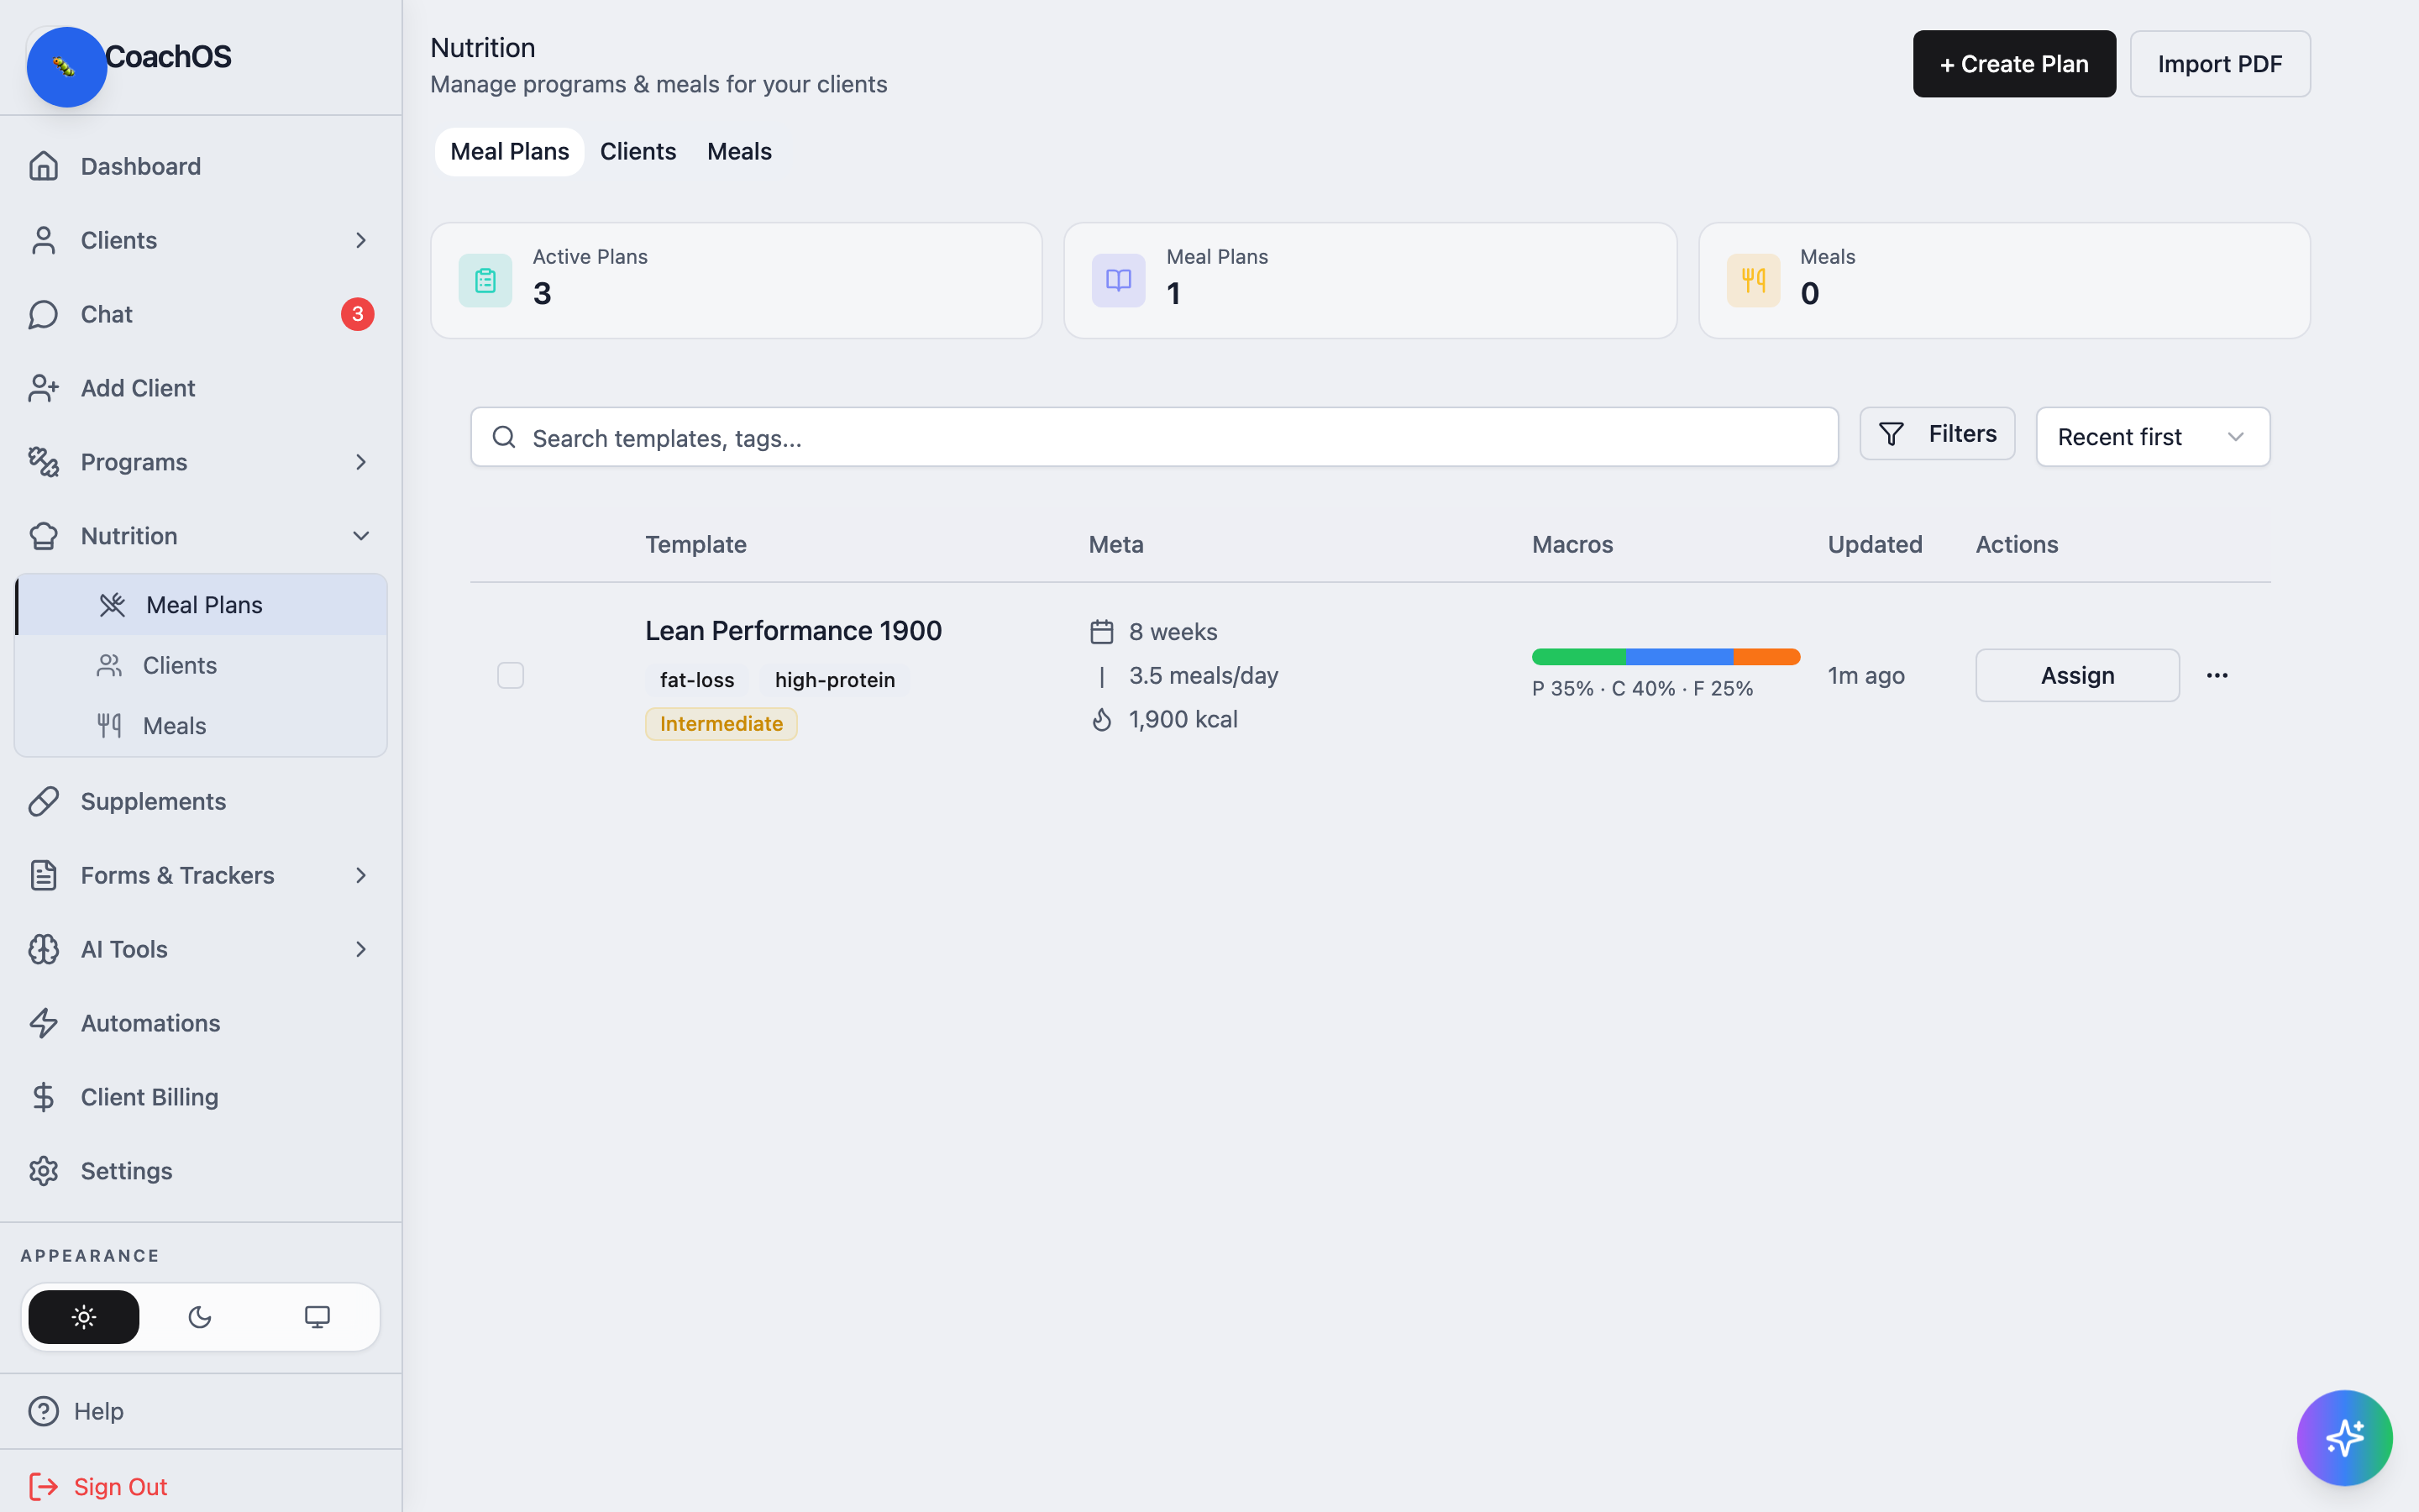The height and width of the screenshot is (1512, 2419).
Task: Click the Create Plan button
Action: tap(2014, 64)
